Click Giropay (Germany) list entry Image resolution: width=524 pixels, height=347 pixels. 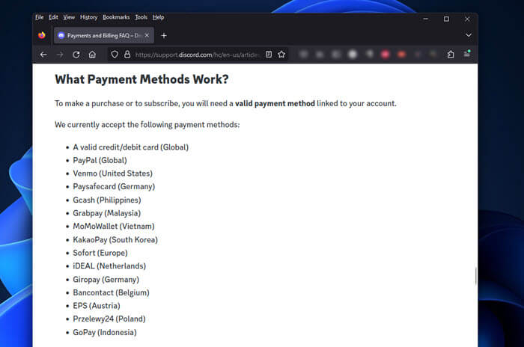(106, 280)
